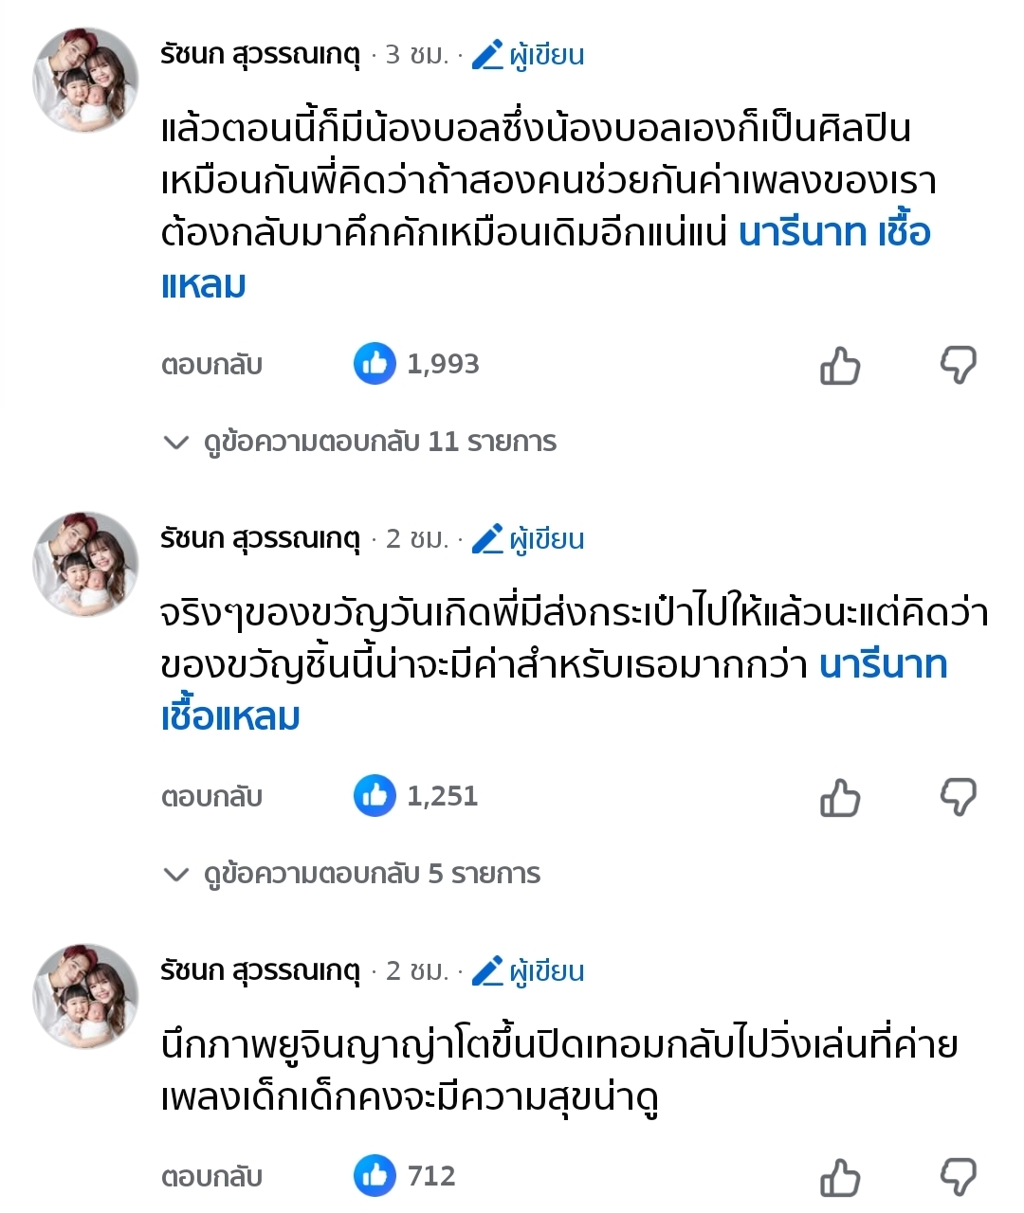
Task: Dislike the third comment about ยูจิน
Action: click(x=958, y=1177)
